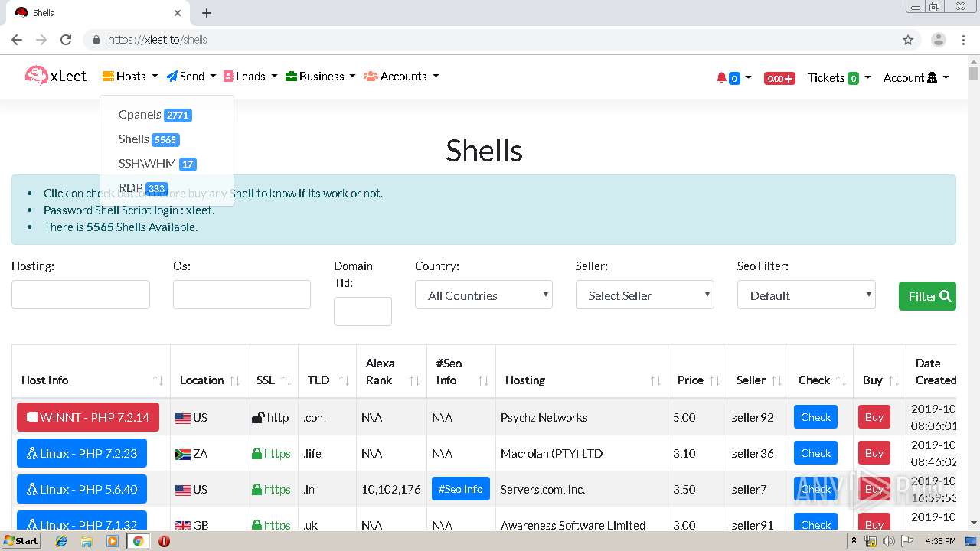Click the site lock icon in address bar

96,40
